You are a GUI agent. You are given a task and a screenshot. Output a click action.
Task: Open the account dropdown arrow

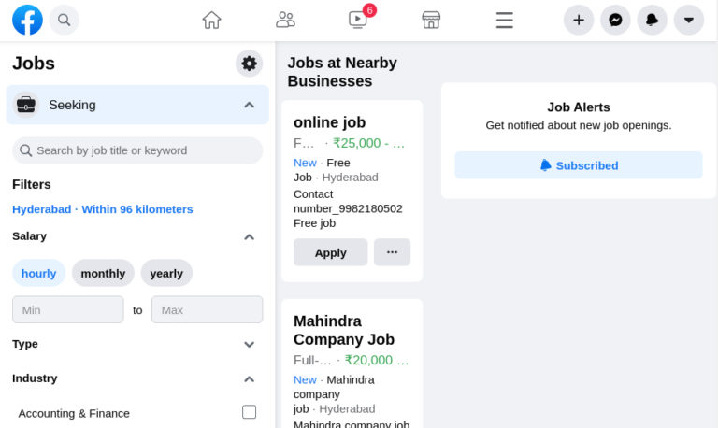click(689, 20)
